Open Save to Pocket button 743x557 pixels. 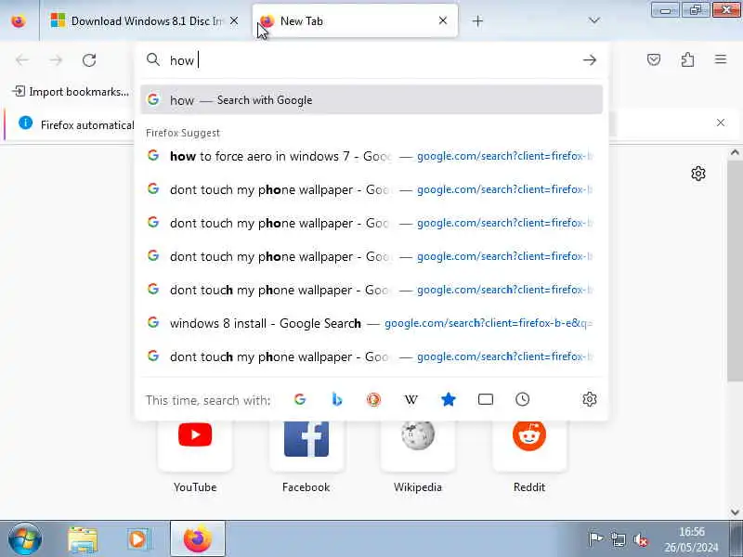tap(654, 59)
